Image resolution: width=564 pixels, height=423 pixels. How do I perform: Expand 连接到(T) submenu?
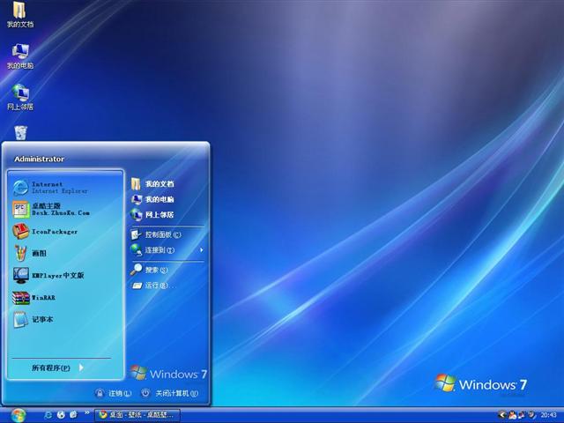(167, 250)
